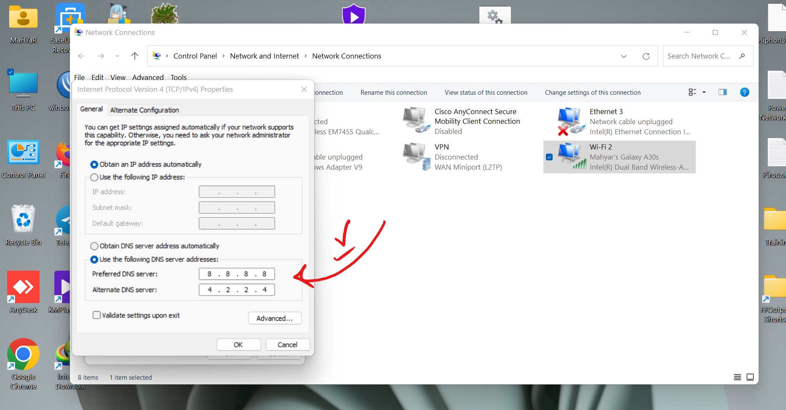Open the address bar history dropdown
The image size is (786, 410).
pyautogui.click(x=624, y=56)
